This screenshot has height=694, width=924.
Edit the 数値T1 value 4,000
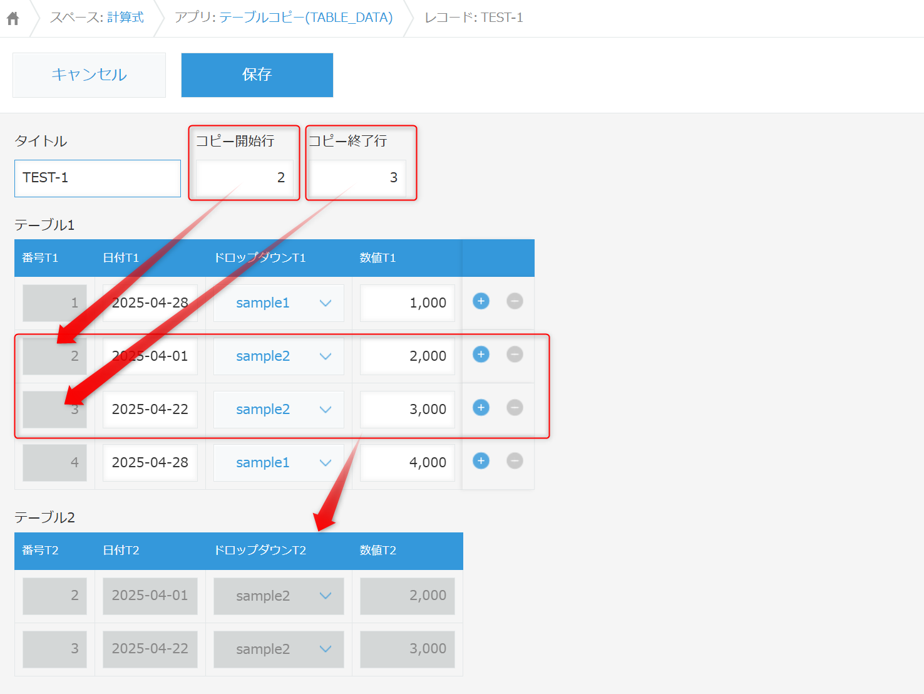[x=408, y=463]
